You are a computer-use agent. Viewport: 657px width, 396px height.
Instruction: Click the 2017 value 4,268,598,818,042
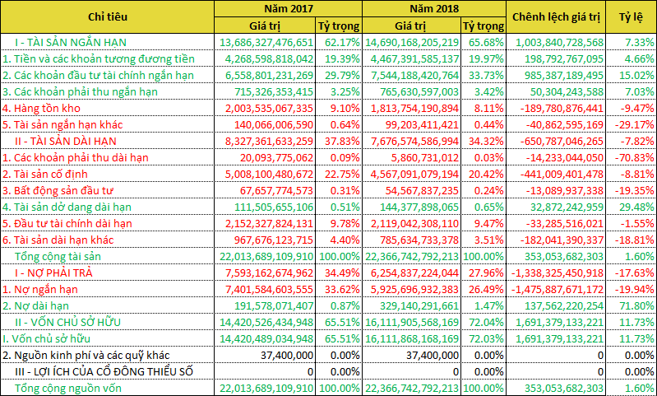point(270,58)
